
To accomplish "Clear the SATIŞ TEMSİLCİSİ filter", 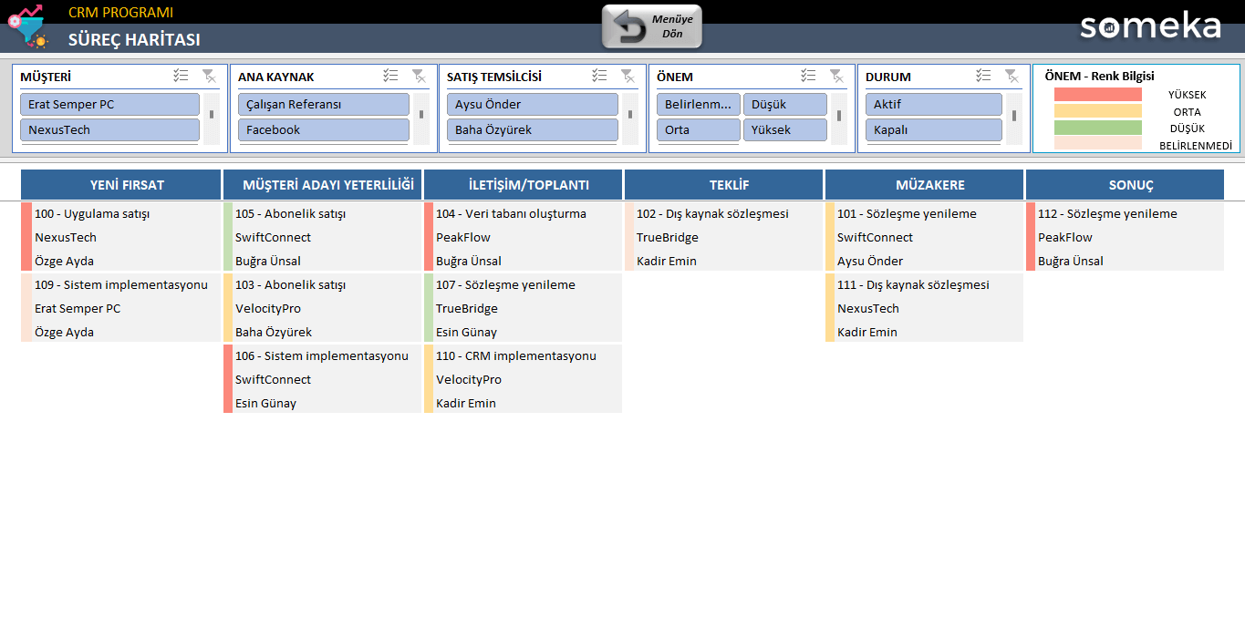I will (x=628, y=77).
